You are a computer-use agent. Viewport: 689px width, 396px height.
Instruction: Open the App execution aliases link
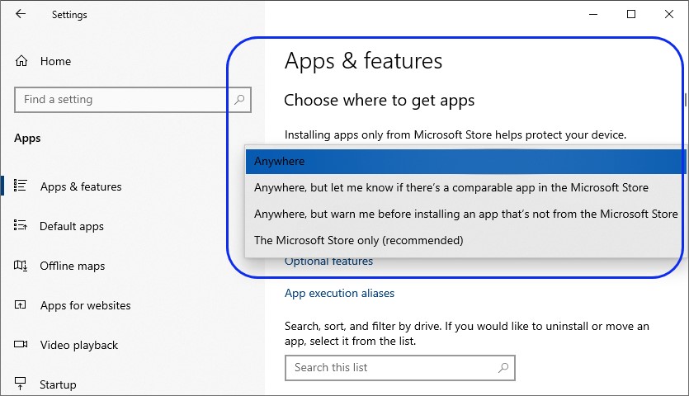coord(339,293)
